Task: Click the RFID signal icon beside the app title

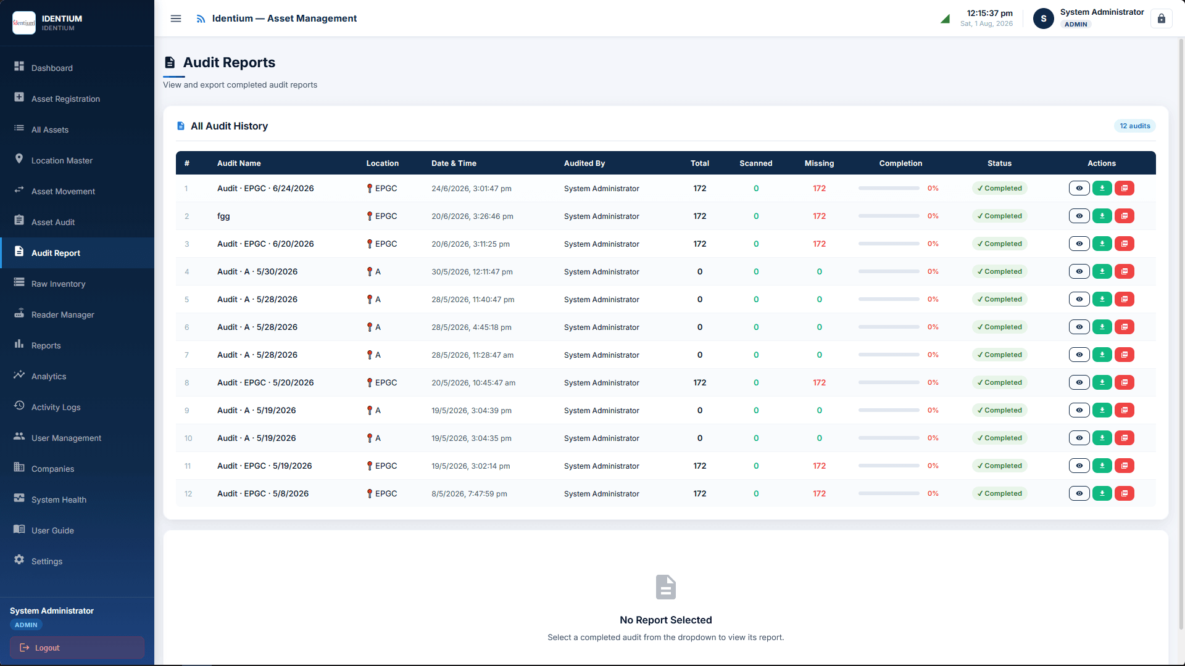Action: tap(201, 19)
